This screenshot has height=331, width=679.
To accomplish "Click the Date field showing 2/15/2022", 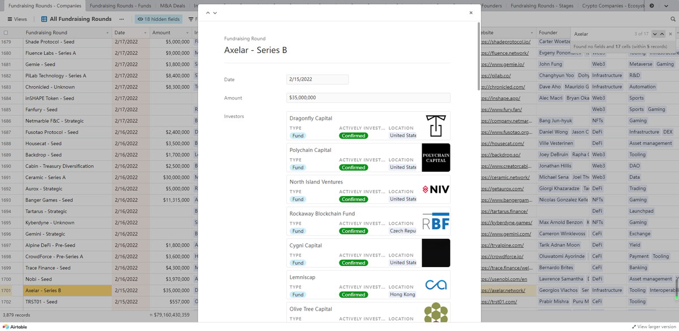I will (x=317, y=80).
